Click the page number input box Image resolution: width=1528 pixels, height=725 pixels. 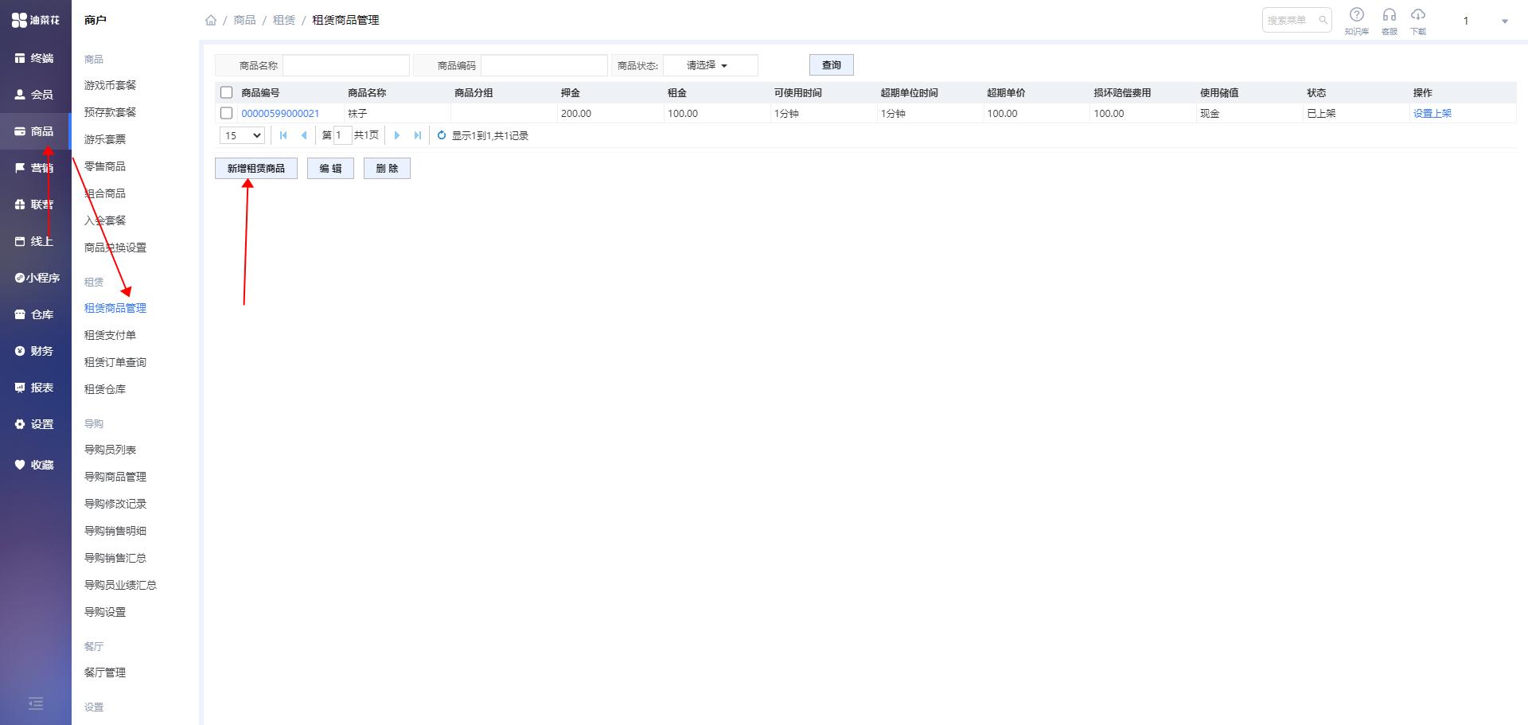342,135
